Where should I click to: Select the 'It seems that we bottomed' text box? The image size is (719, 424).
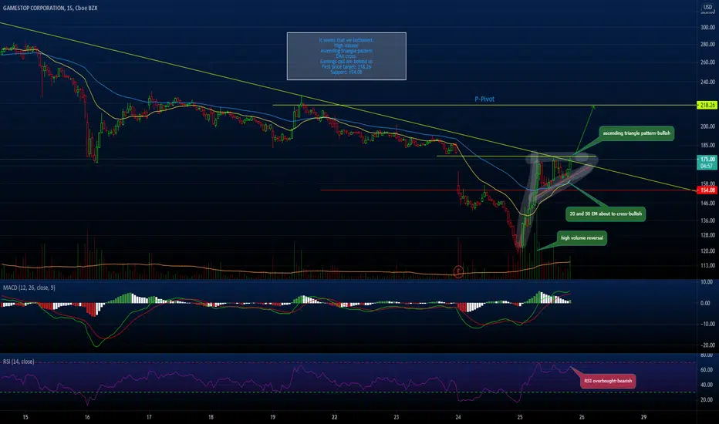coord(346,56)
